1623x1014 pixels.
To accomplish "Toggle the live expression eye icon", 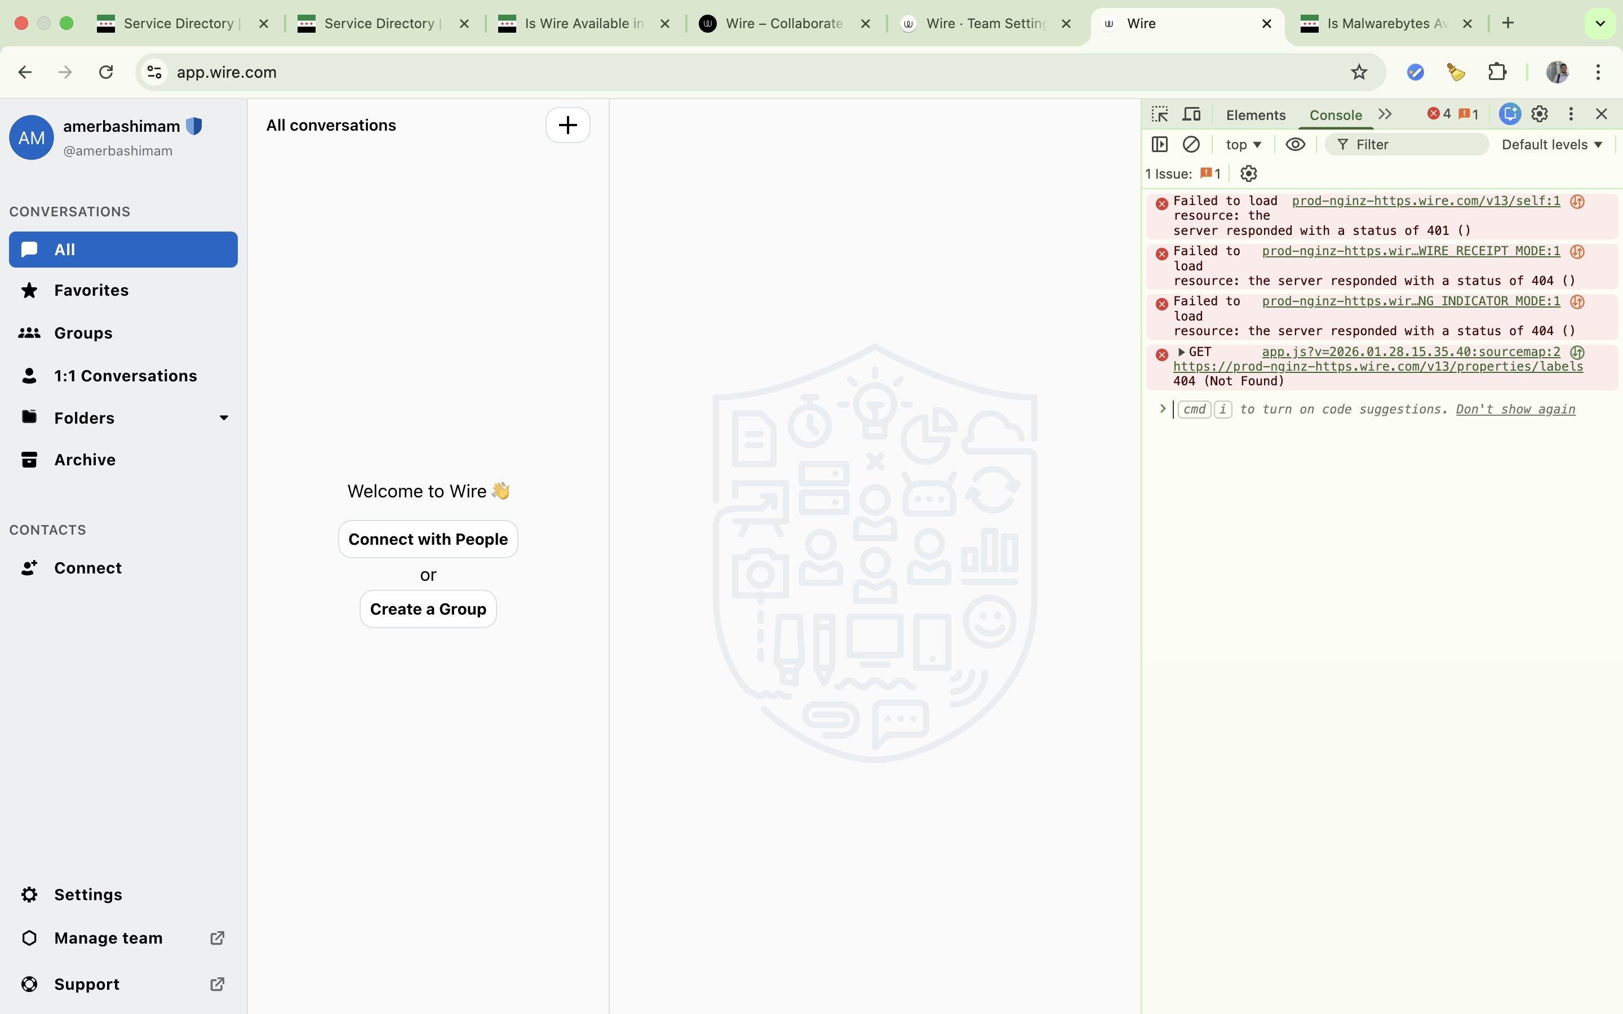I will coord(1295,144).
